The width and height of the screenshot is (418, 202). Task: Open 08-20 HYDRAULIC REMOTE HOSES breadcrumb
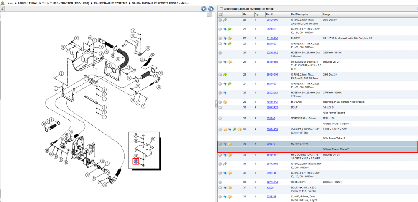(160, 3)
